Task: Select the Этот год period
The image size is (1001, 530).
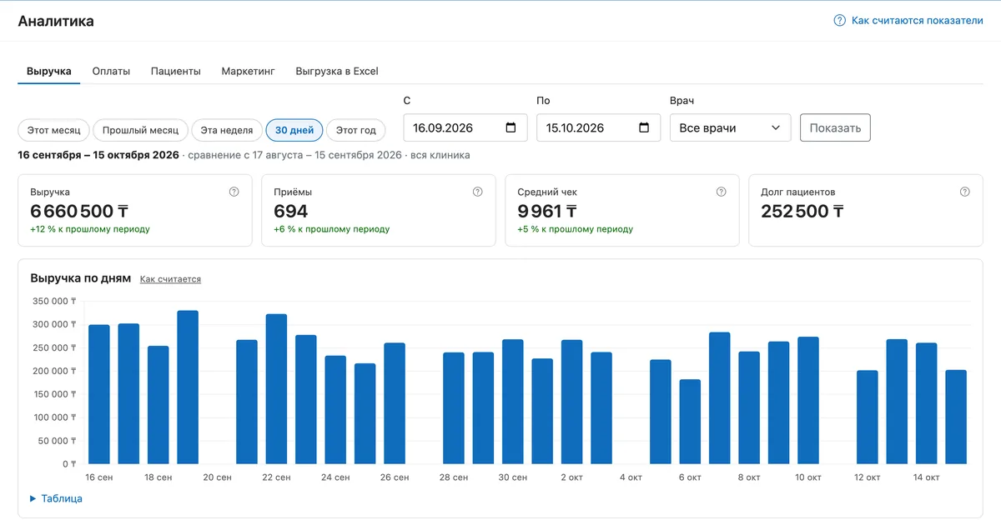Action: [356, 130]
